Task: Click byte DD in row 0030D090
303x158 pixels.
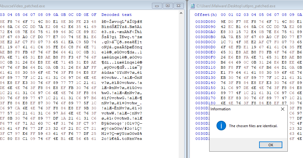Action: pyautogui.click(x=277, y=27)
